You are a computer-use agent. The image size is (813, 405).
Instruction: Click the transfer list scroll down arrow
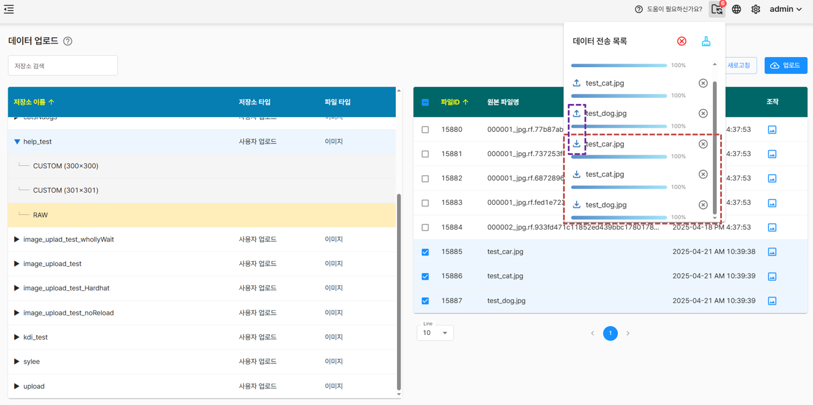click(715, 218)
